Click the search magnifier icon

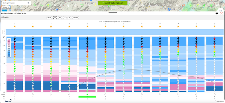pyautogui.click(x=28, y=3)
